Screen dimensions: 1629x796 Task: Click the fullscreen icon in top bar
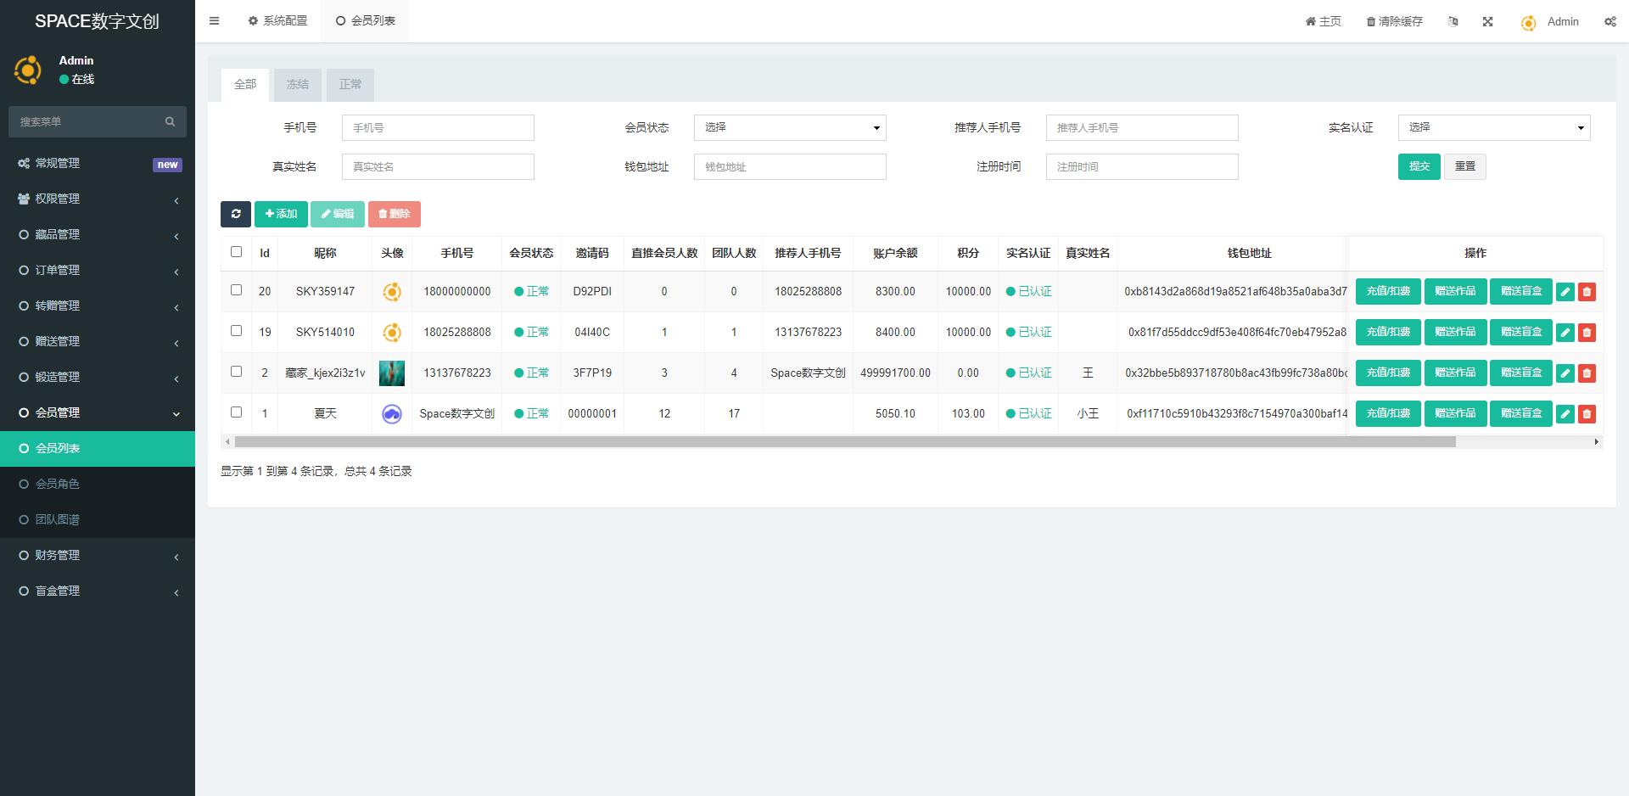tap(1487, 22)
